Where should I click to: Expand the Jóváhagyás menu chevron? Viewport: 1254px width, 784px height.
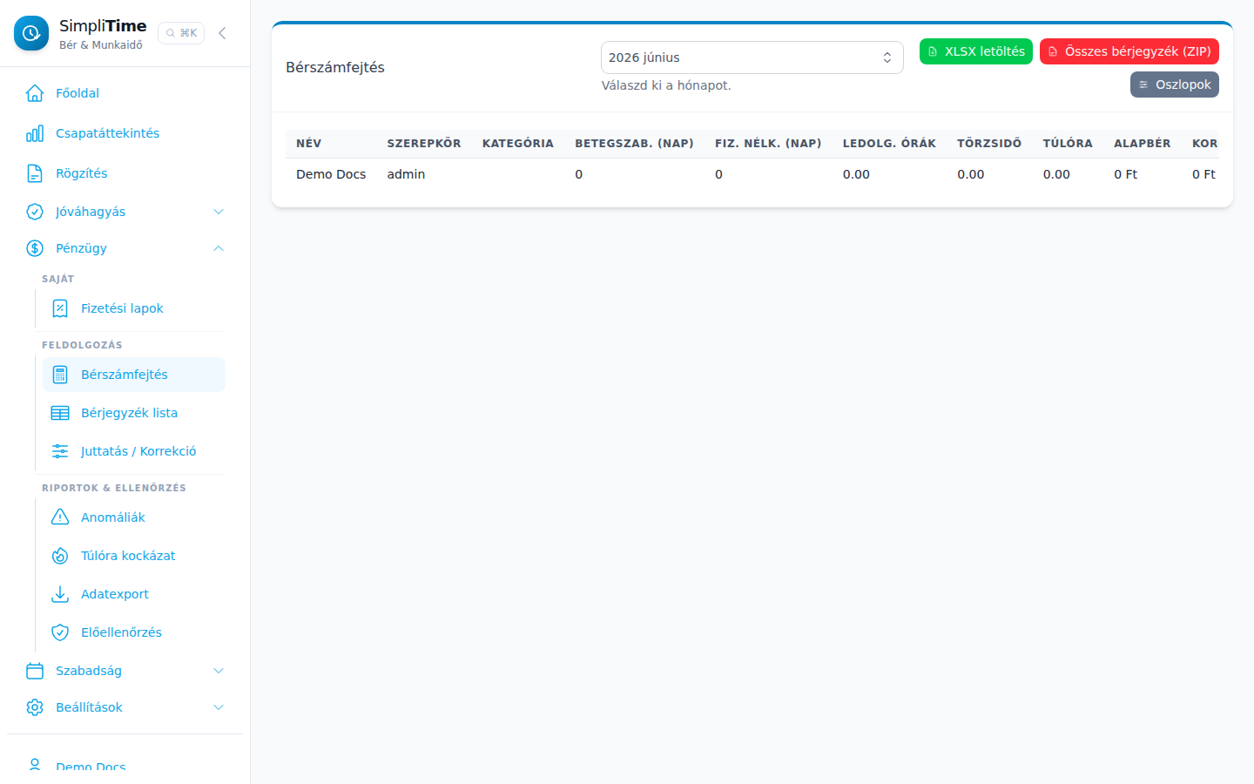click(x=219, y=212)
